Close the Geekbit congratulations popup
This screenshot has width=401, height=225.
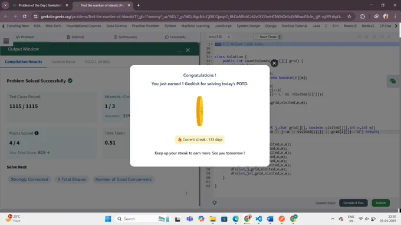[x=274, y=63]
